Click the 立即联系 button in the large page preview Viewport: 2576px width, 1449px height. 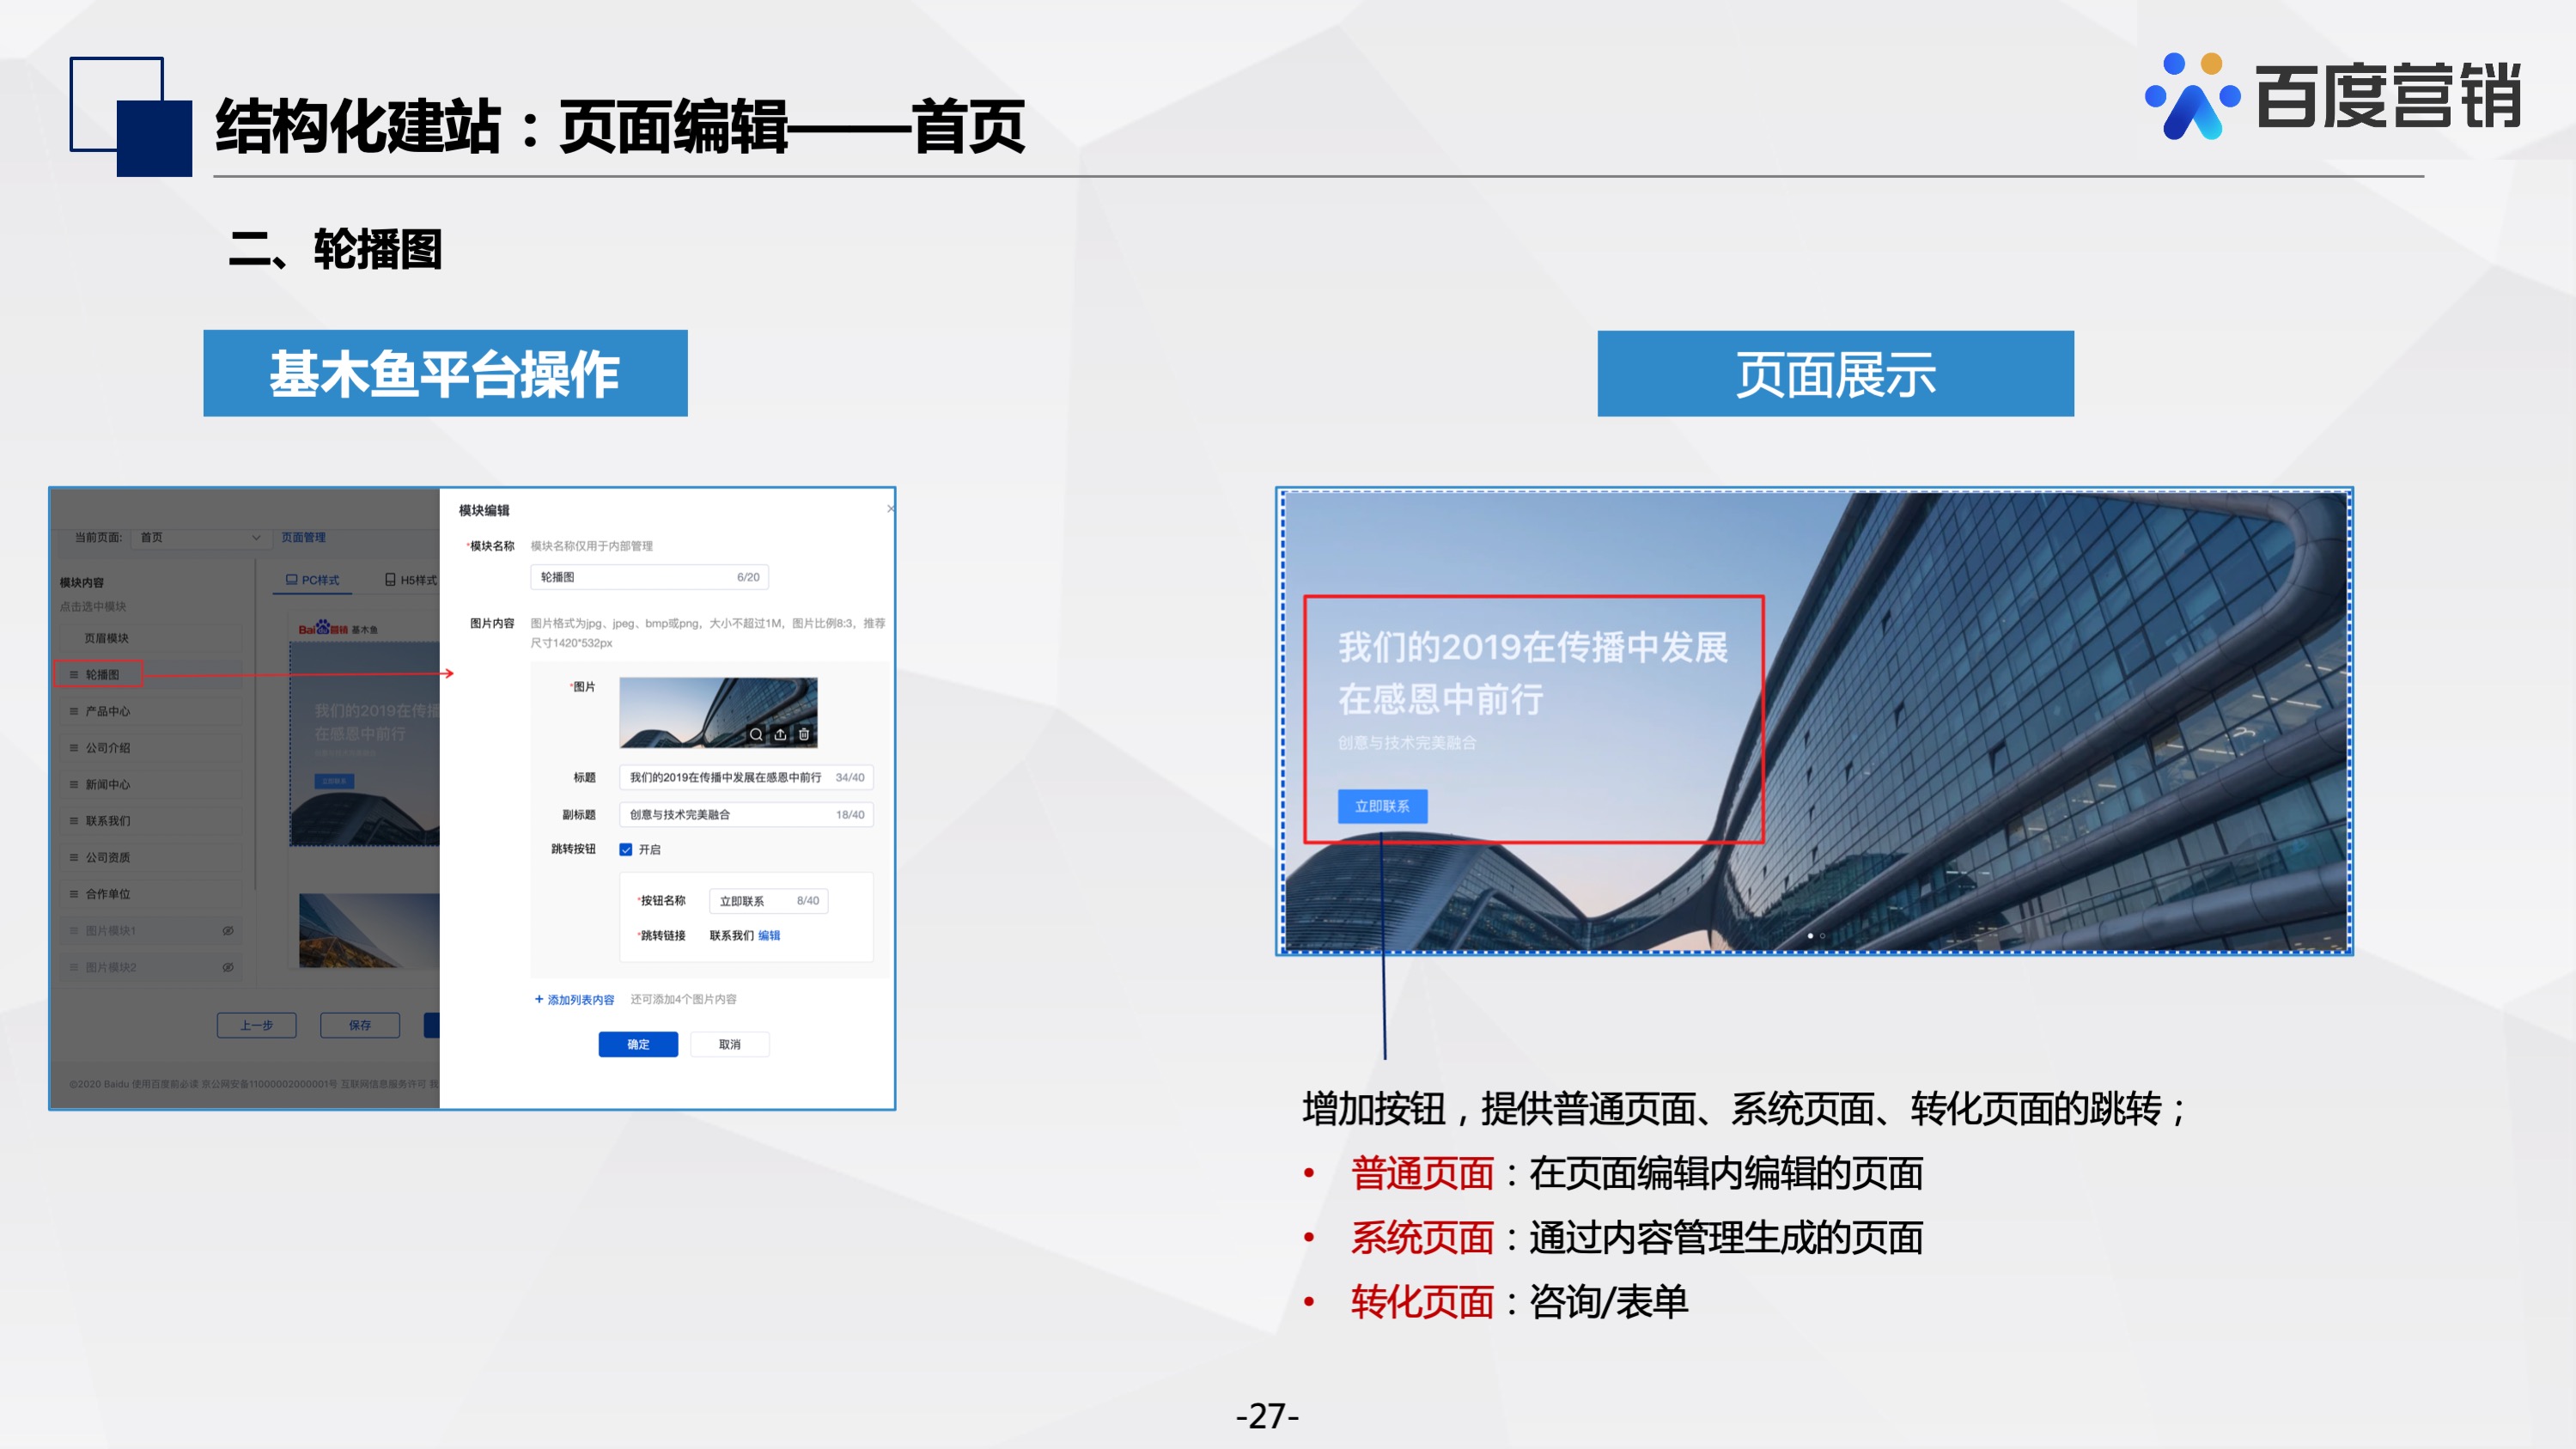(1382, 806)
